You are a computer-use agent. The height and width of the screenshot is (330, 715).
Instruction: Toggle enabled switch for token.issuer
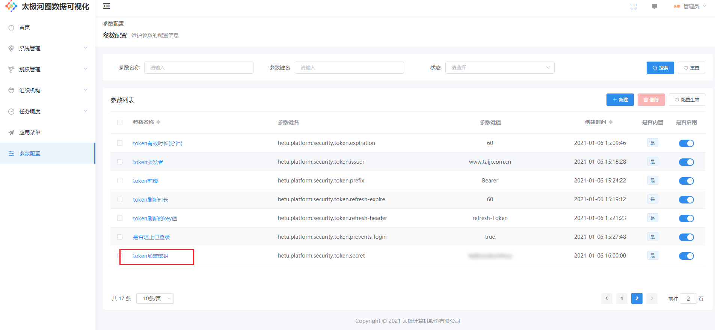tap(686, 162)
